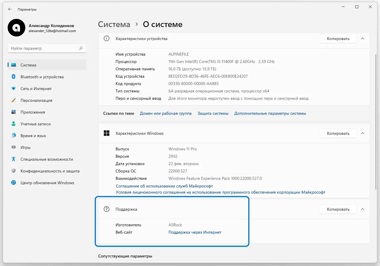Click the Найти параметр search field
The width and height of the screenshot is (380, 266).
pos(44,48)
